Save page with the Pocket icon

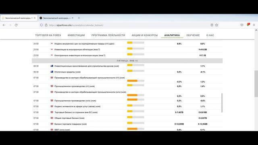pos(242,25)
